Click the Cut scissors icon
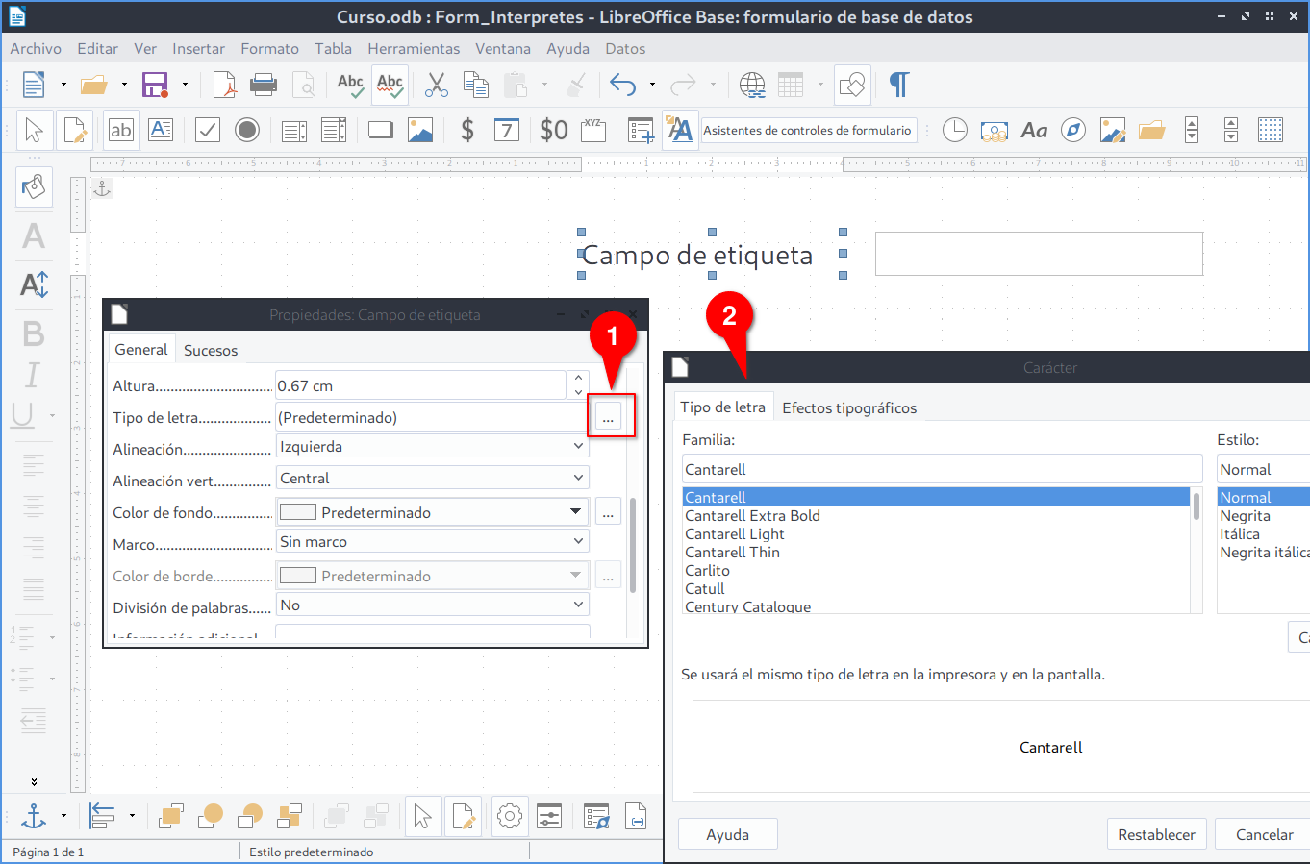This screenshot has width=1310, height=864. click(x=437, y=86)
